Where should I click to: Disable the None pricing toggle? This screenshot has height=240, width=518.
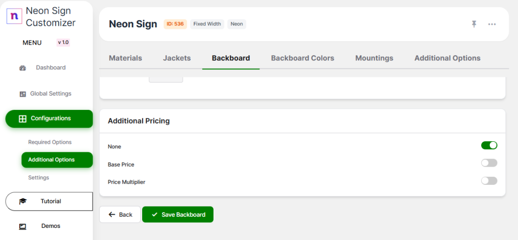click(x=489, y=145)
